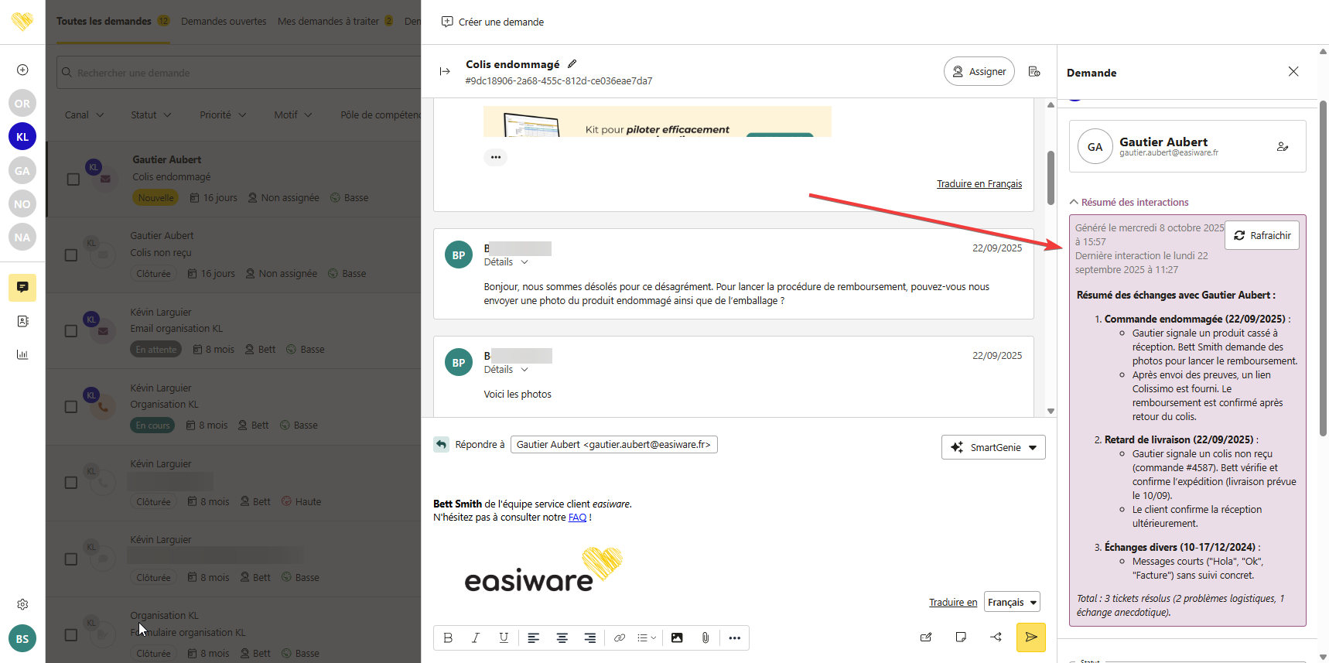The image size is (1329, 663).
Task: Select the Colis non reçu request checkbox
Action: point(71,255)
